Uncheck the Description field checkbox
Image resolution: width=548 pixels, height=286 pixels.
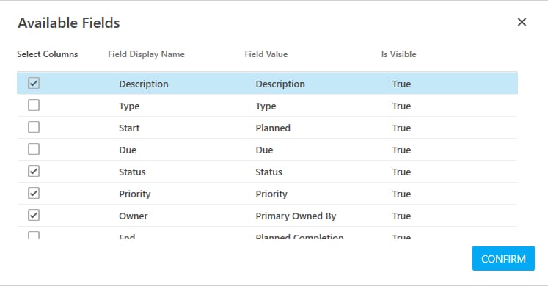34,83
